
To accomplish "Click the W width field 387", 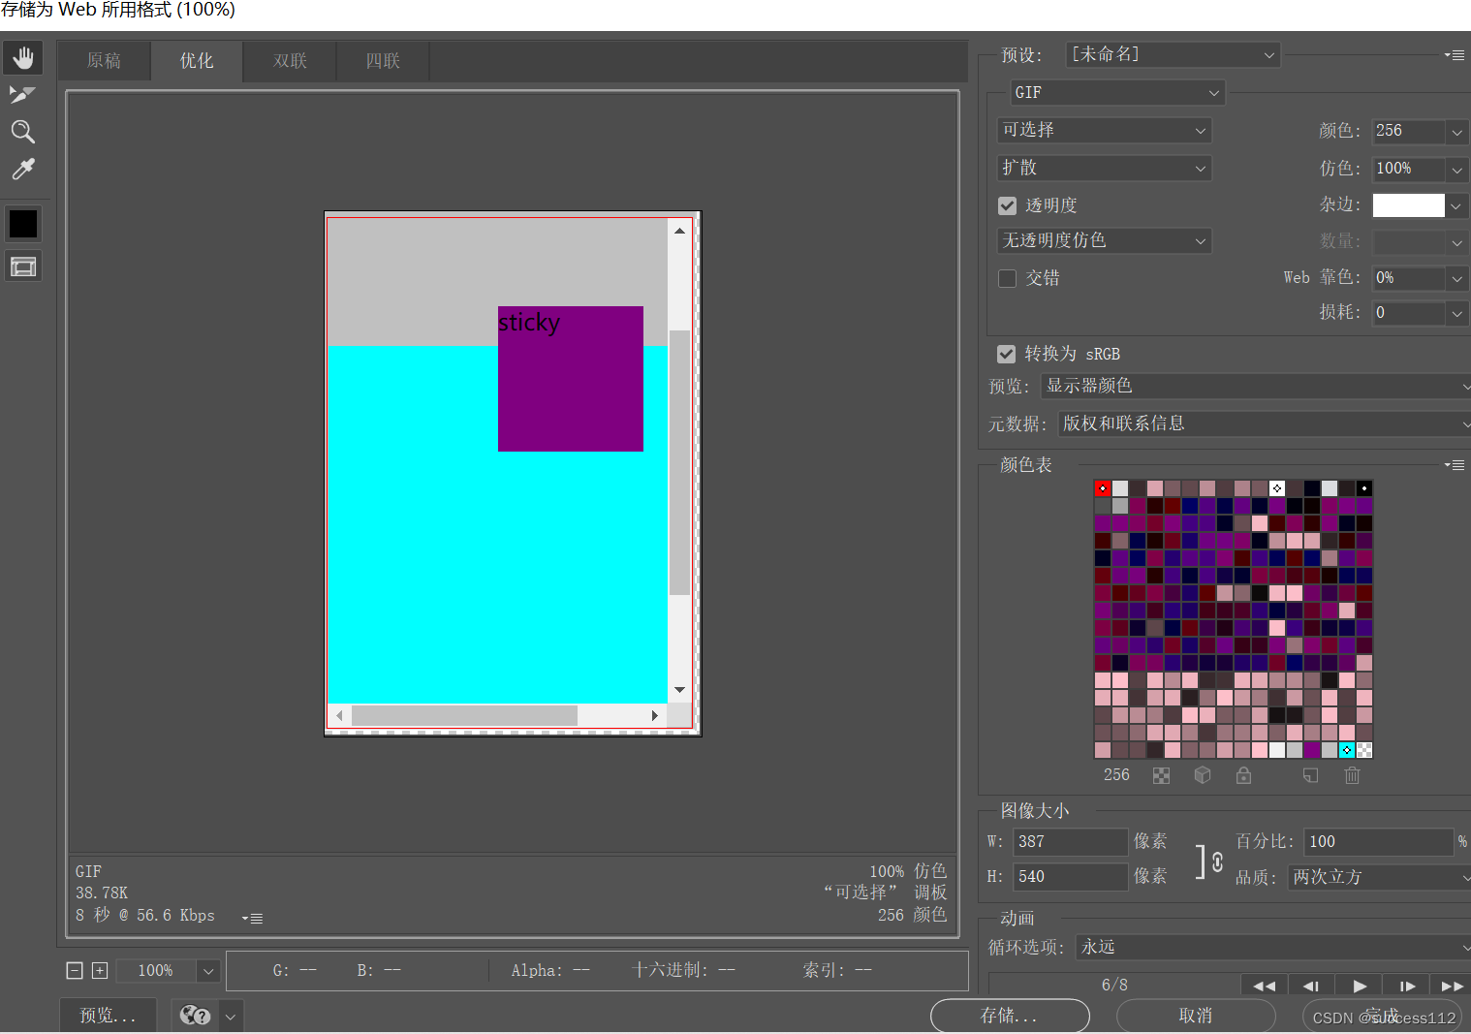I will click(x=1071, y=842).
